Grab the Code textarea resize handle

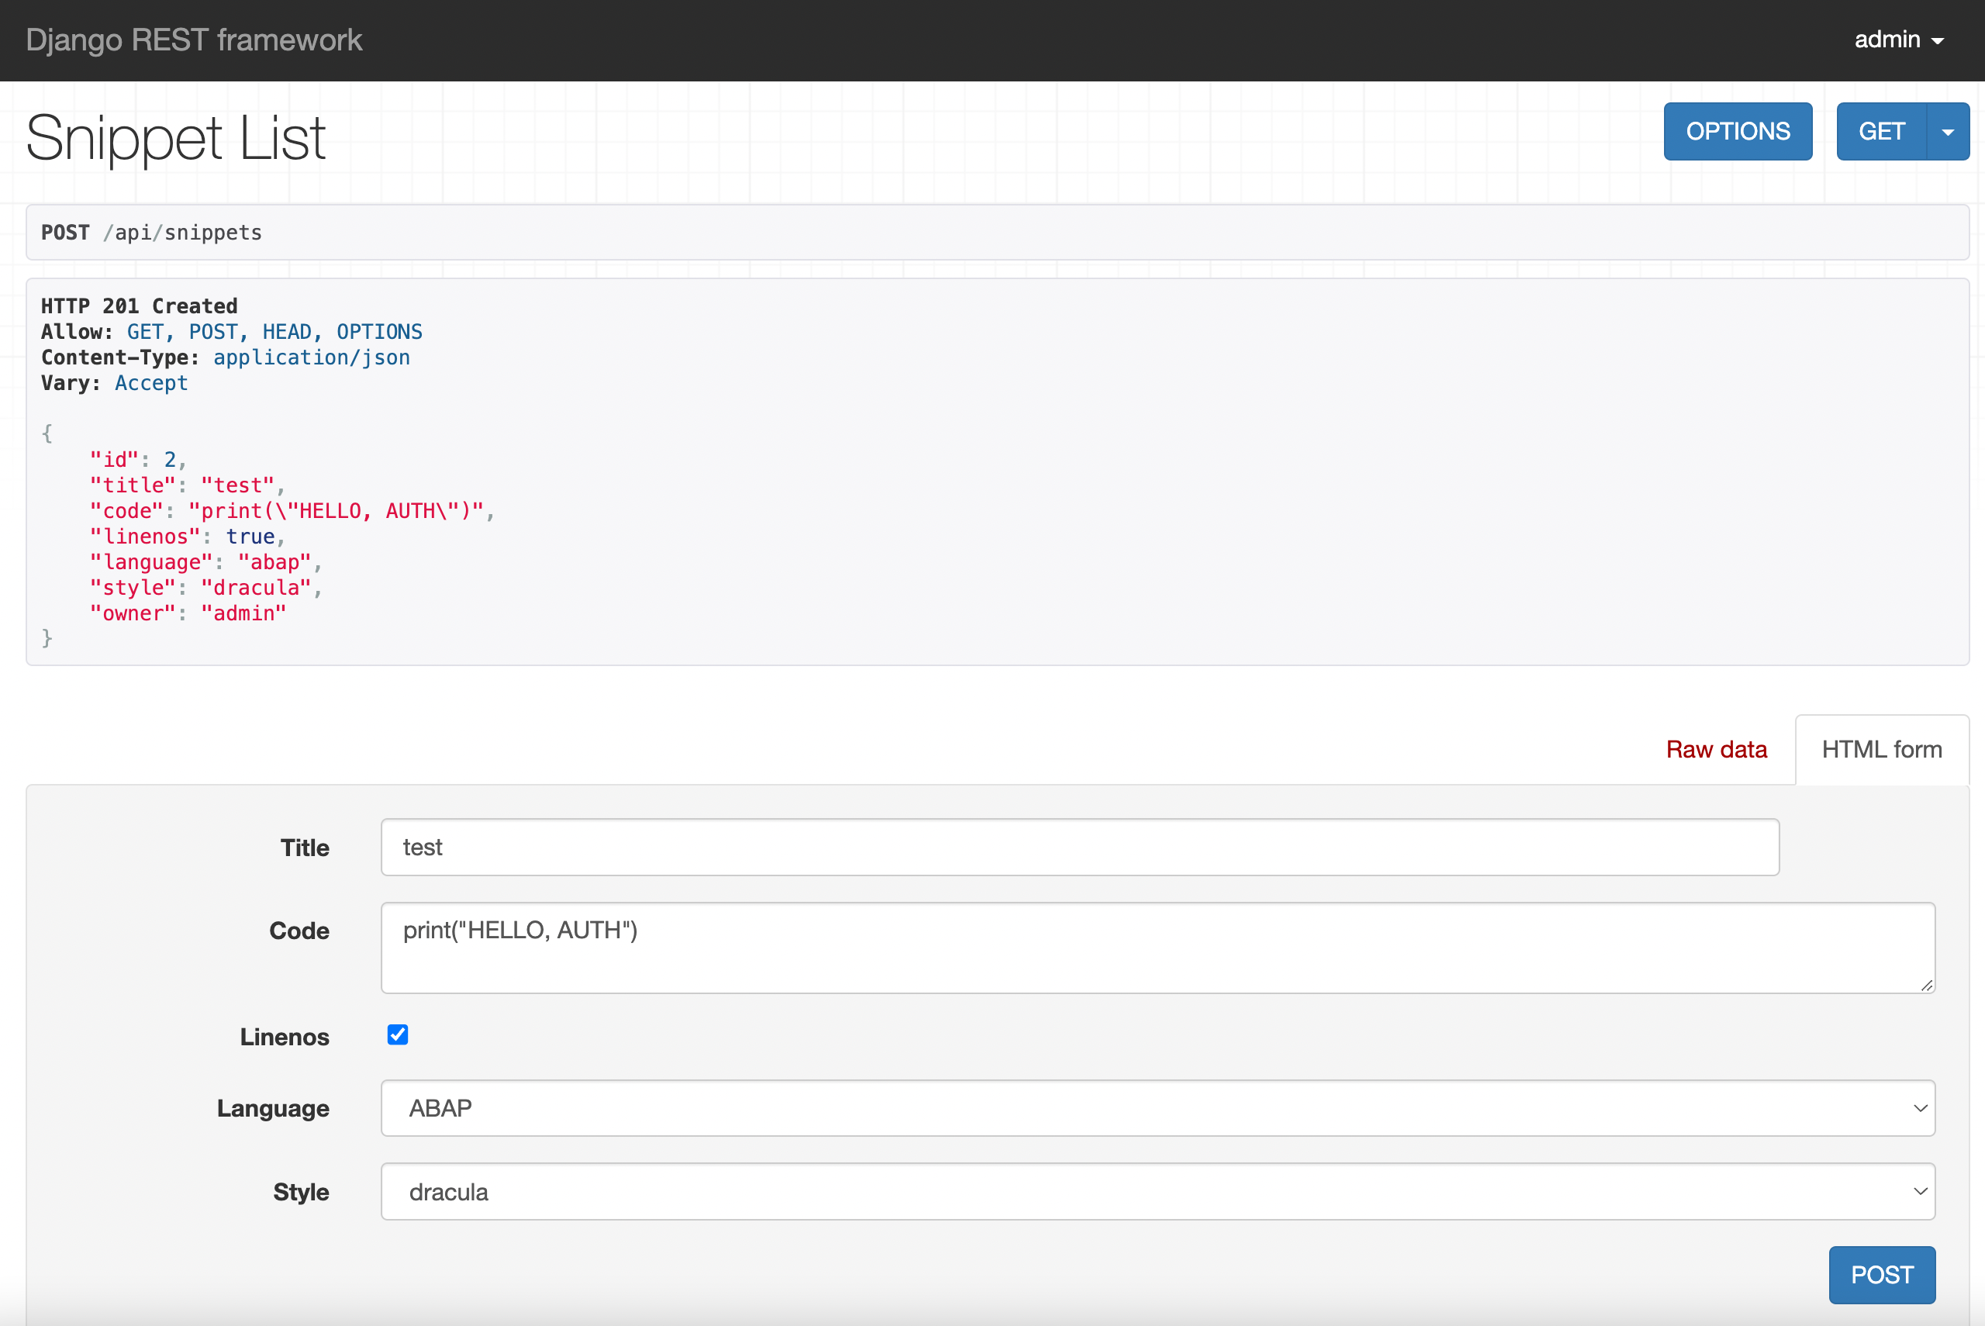point(1926,984)
